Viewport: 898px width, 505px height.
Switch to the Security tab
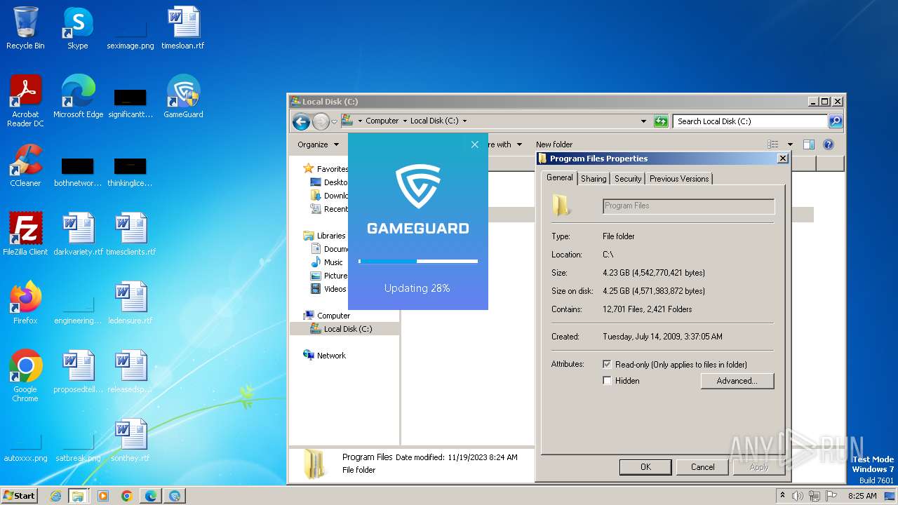(628, 179)
